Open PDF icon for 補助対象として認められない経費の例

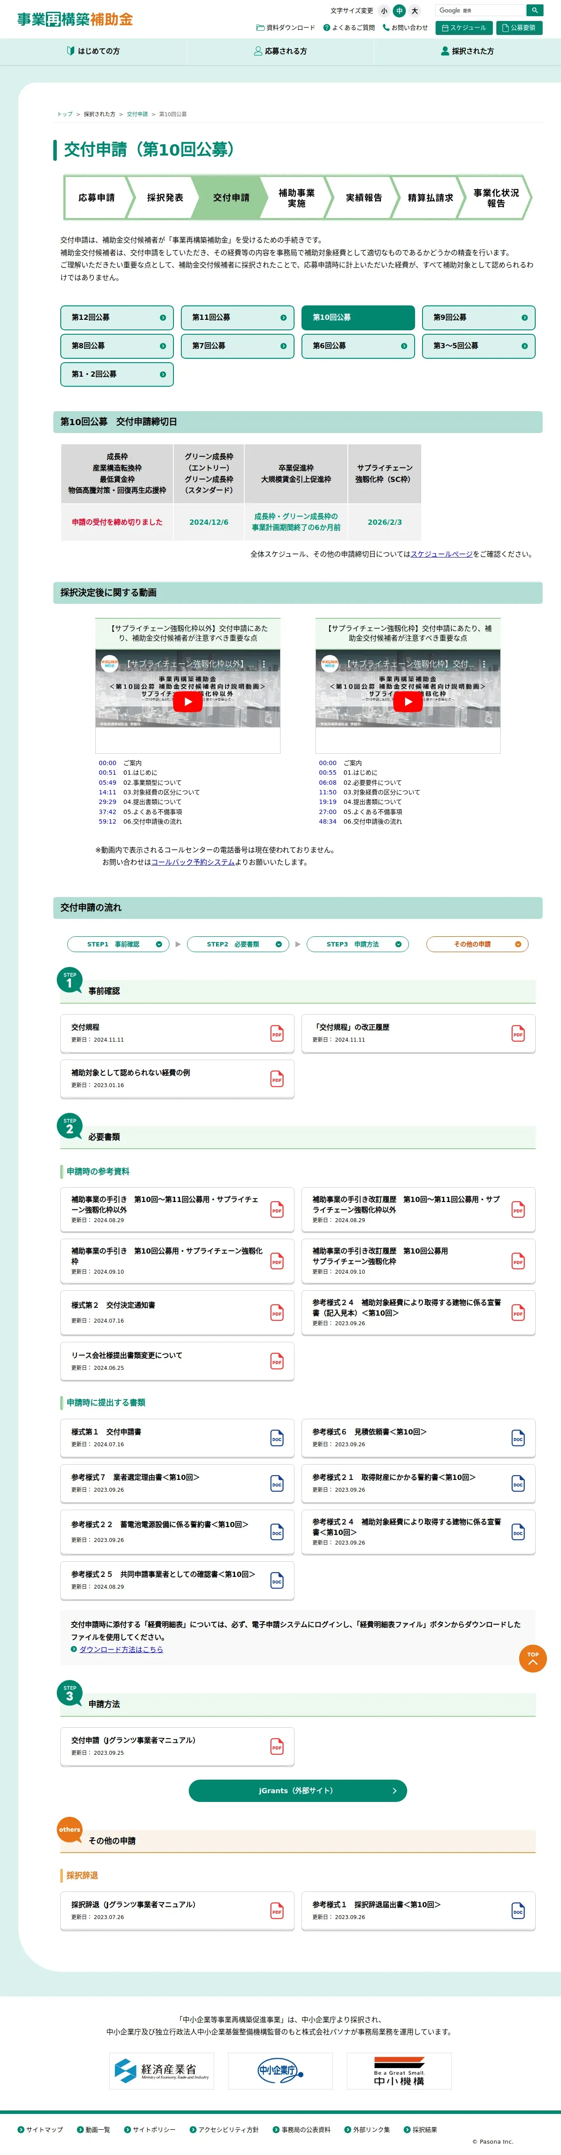277,1079
